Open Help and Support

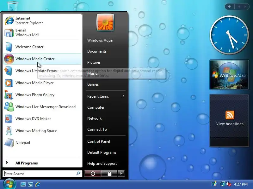(102, 163)
